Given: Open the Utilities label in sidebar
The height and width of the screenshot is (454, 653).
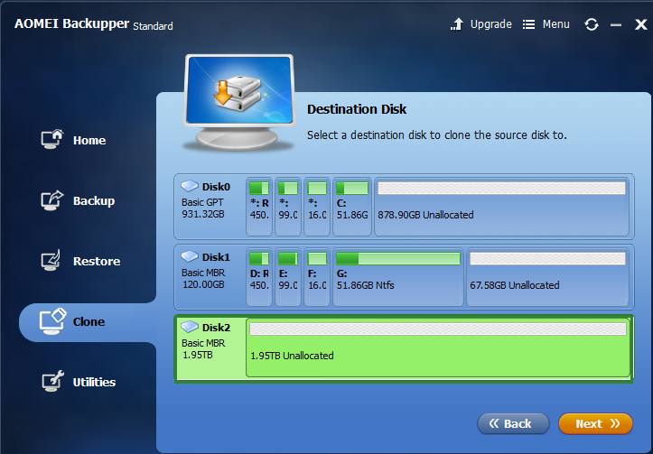Looking at the screenshot, I should pos(94,382).
